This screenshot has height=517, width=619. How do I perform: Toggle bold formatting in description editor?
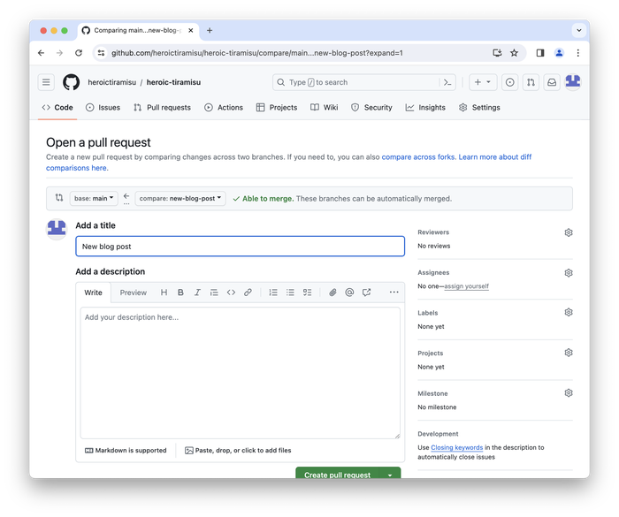(x=180, y=293)
